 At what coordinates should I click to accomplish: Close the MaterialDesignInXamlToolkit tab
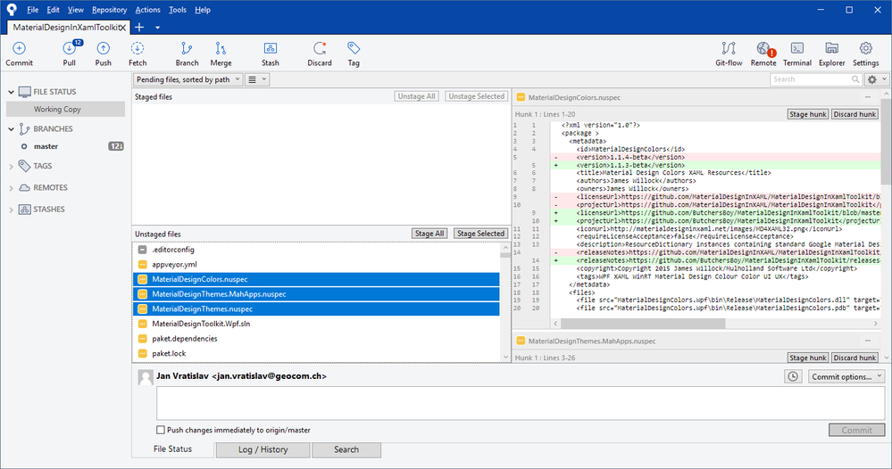123,28
